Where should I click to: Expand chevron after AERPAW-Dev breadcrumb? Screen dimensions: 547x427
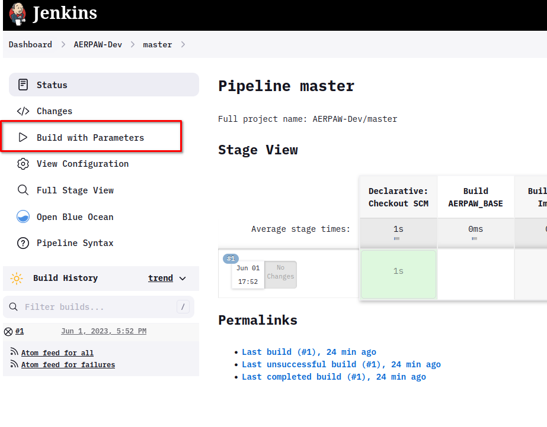coord(133,44)
